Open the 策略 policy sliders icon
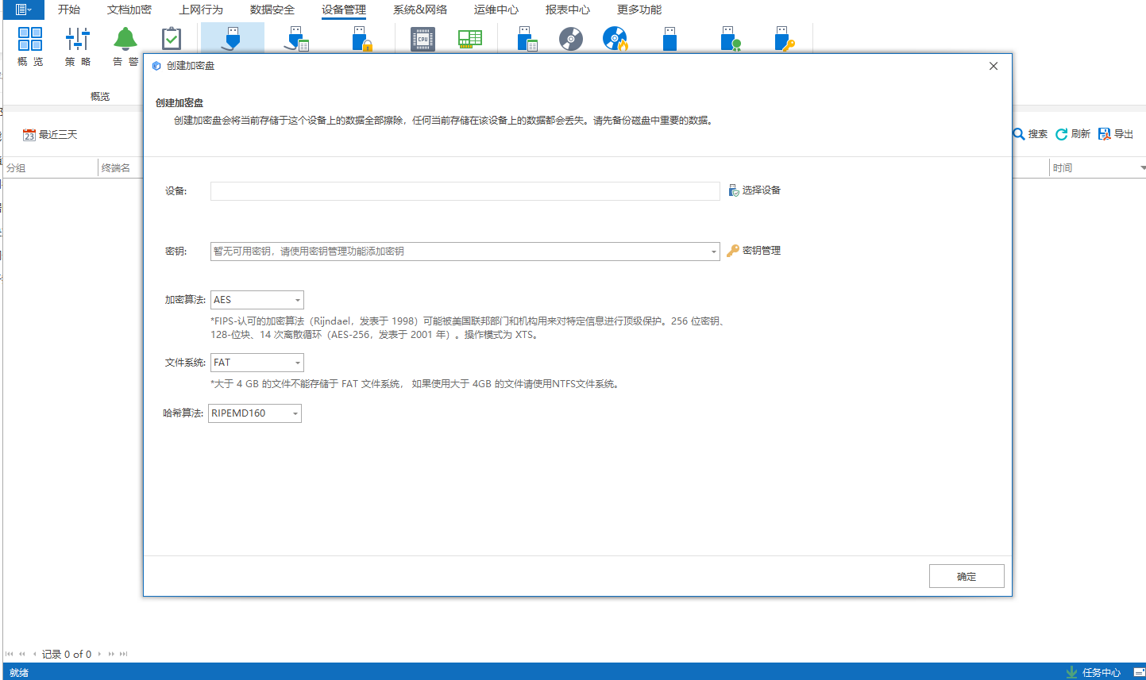Screen dimensions: 1146x680 78,39
